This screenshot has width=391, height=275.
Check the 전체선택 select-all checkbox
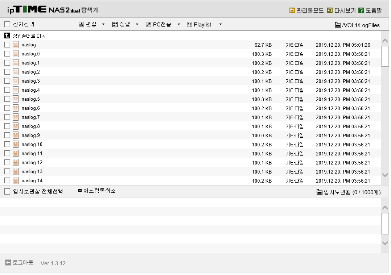pos(7,24)
